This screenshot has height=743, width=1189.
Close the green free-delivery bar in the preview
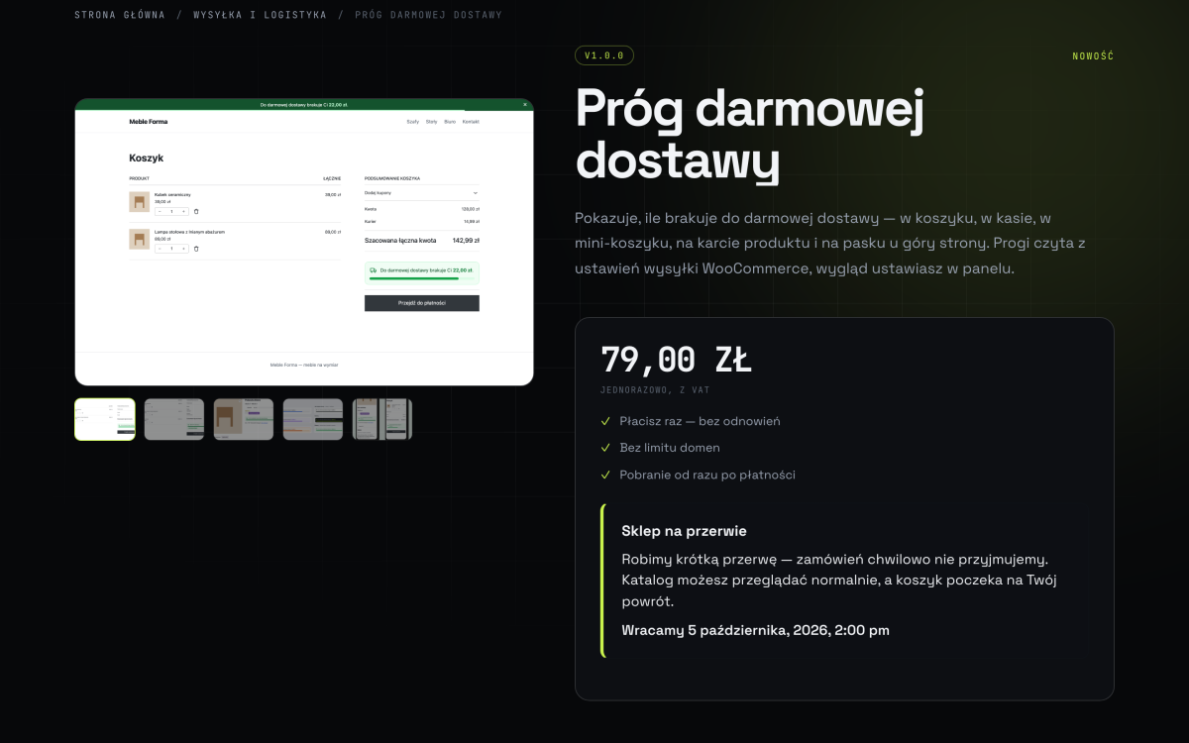(525, 104)
